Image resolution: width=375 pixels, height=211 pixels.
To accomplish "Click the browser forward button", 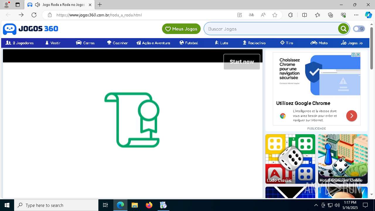I will click(21, 15).
